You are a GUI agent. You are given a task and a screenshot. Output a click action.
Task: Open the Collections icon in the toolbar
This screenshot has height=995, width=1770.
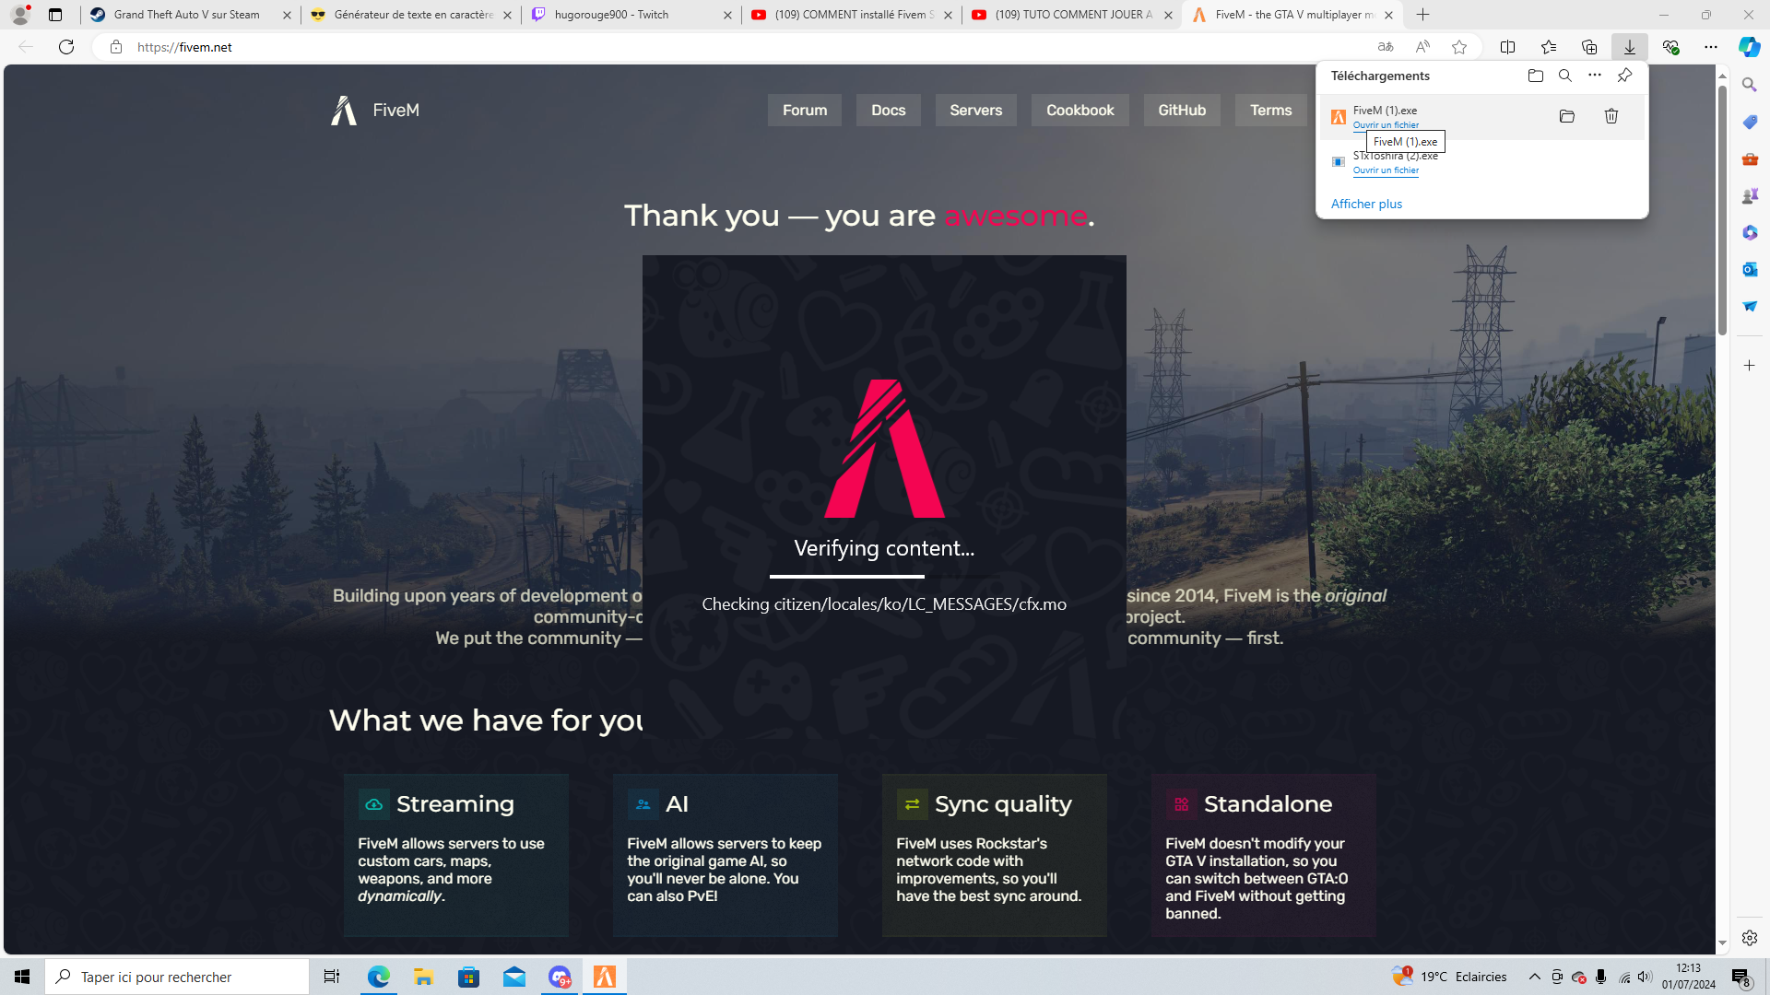tap(1588, 47)
